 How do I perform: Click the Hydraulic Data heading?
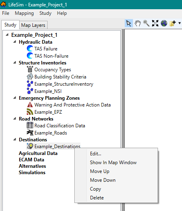tap(36, 42)
